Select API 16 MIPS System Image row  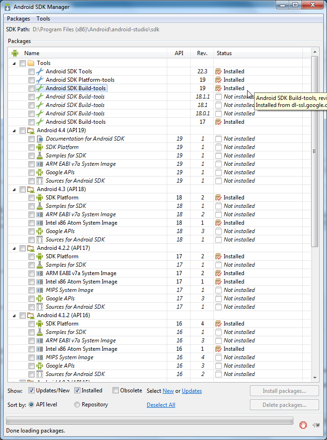159,357
